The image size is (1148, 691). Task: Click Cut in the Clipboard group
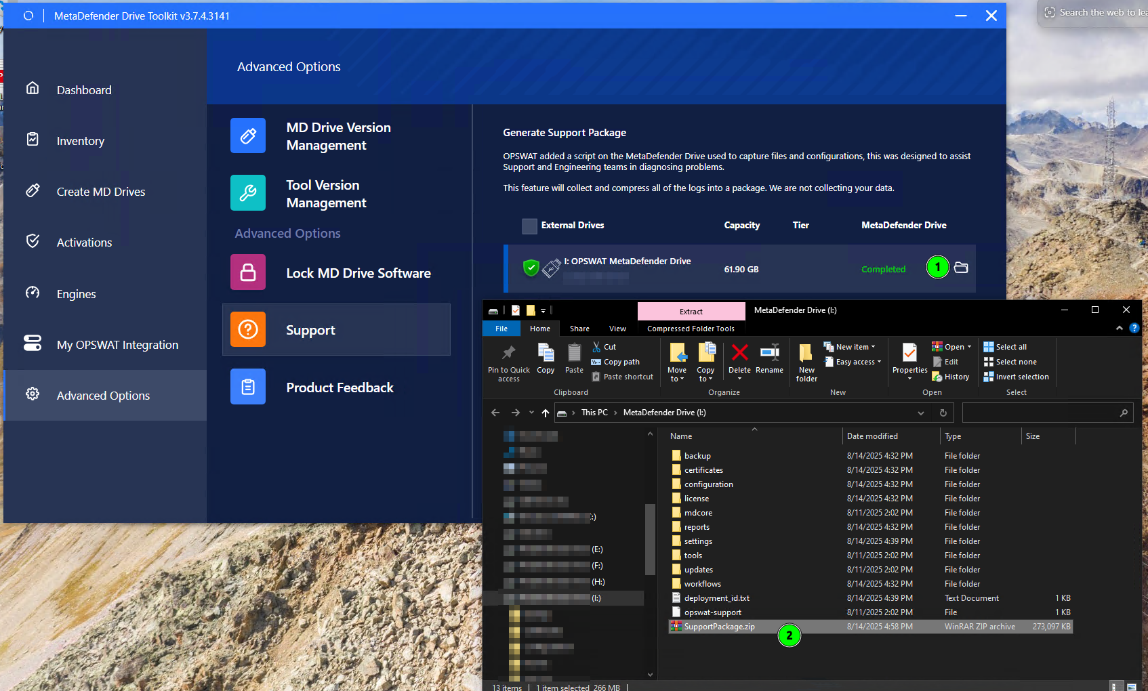604,347
